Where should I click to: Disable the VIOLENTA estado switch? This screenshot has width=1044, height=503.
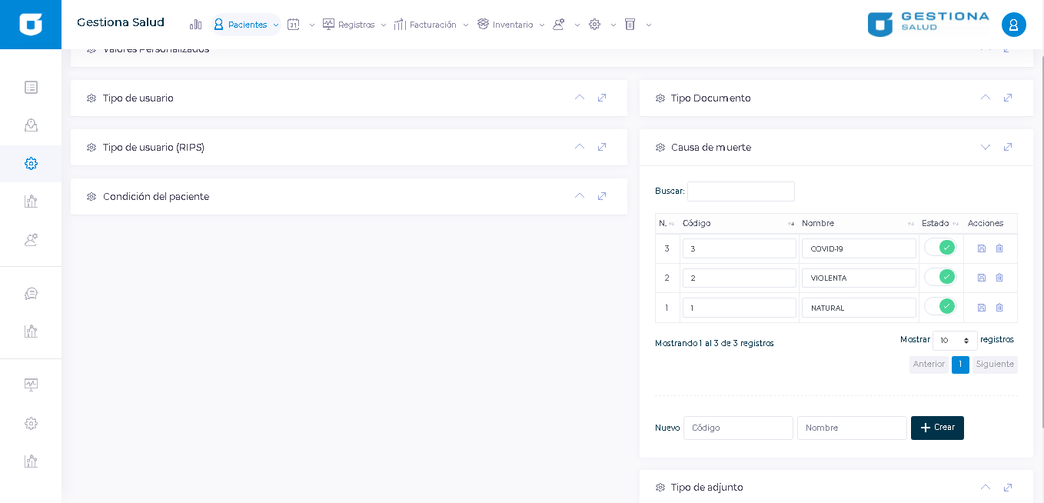point(939,277)
